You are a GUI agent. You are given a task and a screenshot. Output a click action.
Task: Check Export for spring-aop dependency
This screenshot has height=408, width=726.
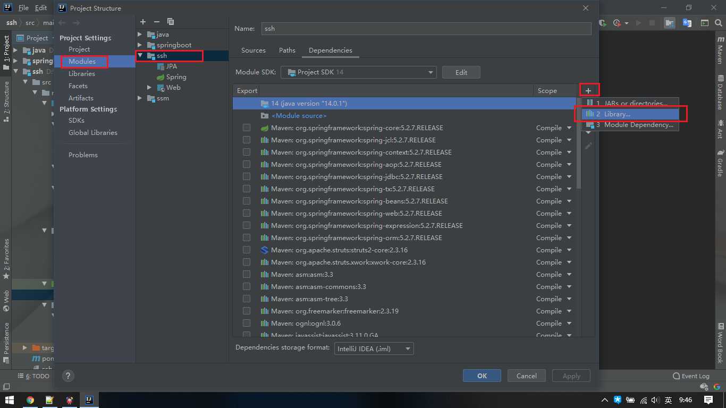247,164
